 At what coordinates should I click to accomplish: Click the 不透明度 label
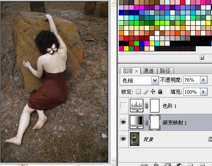tap(171, 80)
